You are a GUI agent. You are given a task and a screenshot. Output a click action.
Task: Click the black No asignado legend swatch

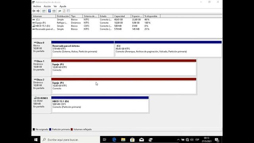(x=34, y=129)
